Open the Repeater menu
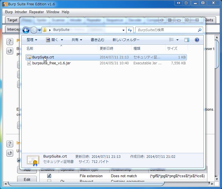 (37, 12)
